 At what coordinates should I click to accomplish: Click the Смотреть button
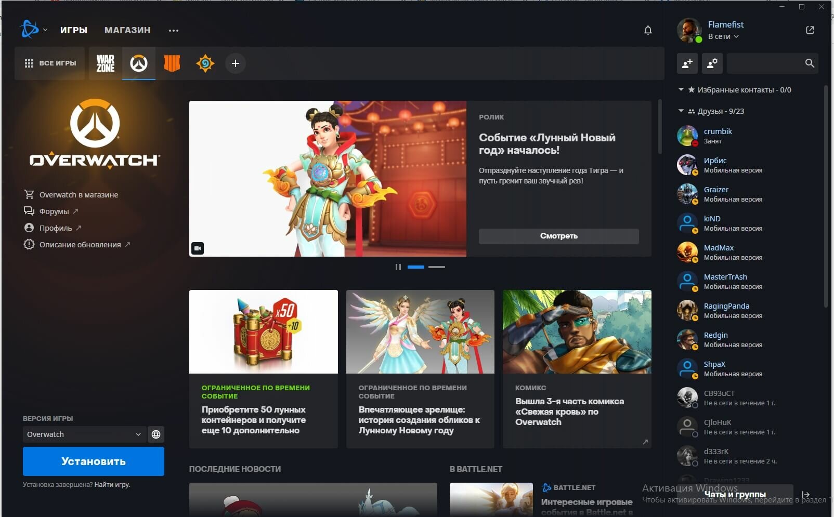[x=559, y=236]
